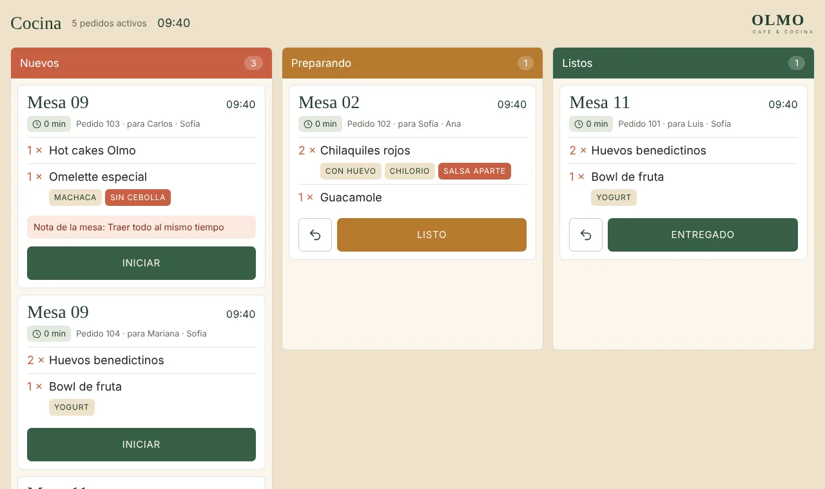Click the 0 min timer badge on Pedido 101
This screenshot has height=489, width=825.
coord(591,124)
